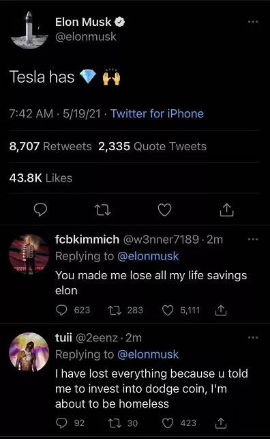Like tuii's reply with 423 likes
Screen dimensions: 270x439
click(168, 423)
